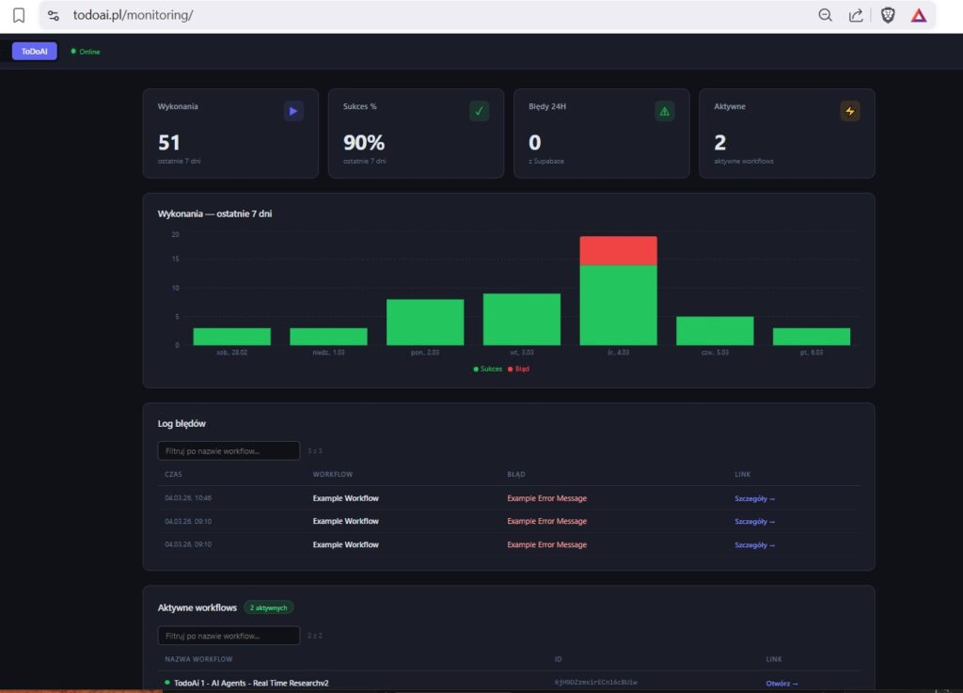Click the warning triangle icon on Błędy 24H card
This screenshot has width=963, height=693.
[665, 111]
